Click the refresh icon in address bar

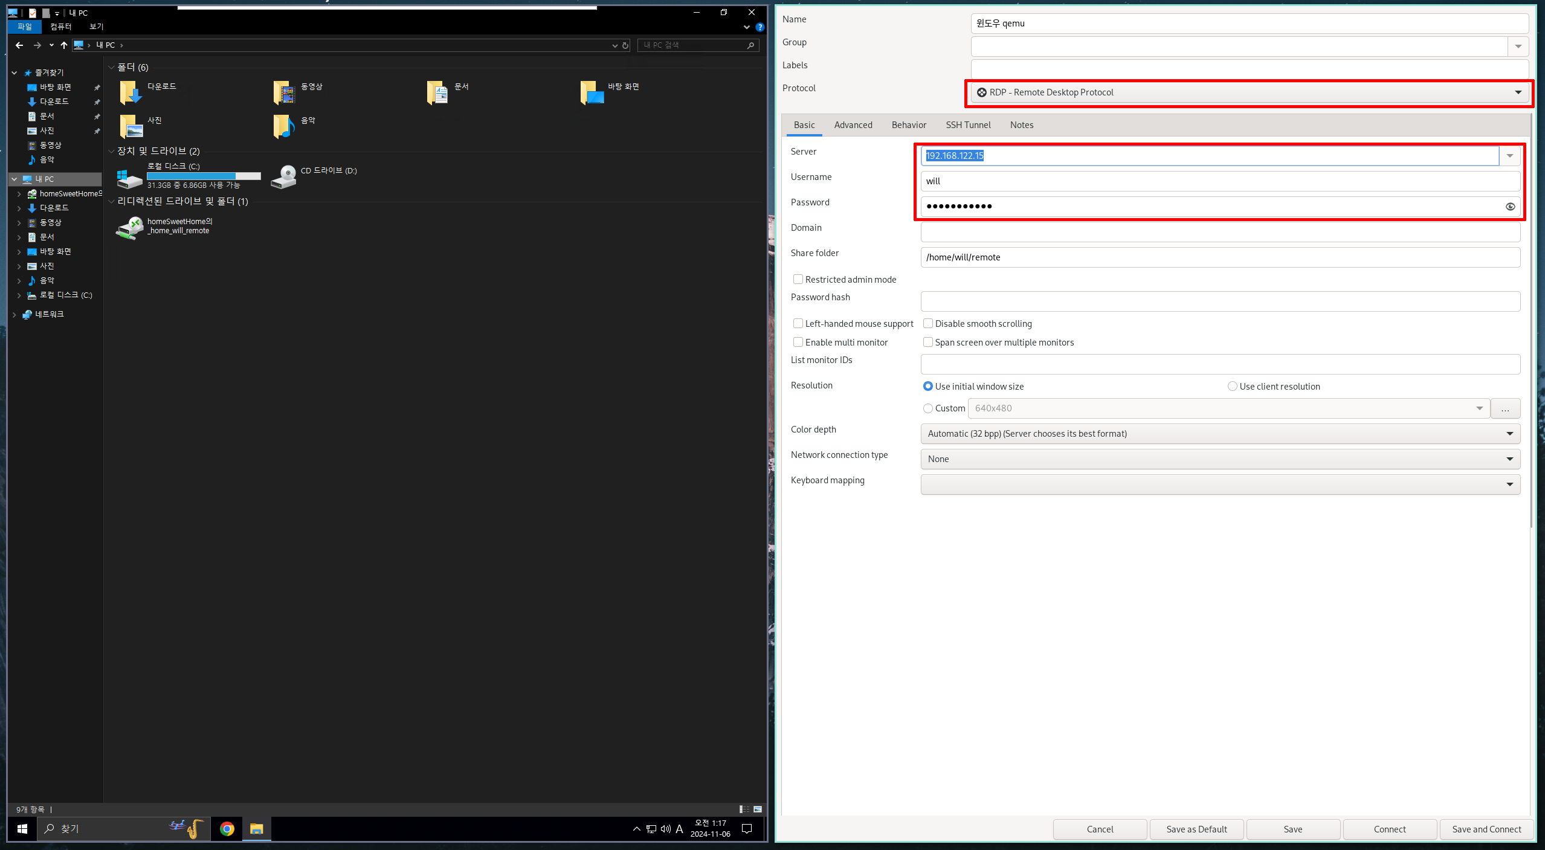click(625, 45)
